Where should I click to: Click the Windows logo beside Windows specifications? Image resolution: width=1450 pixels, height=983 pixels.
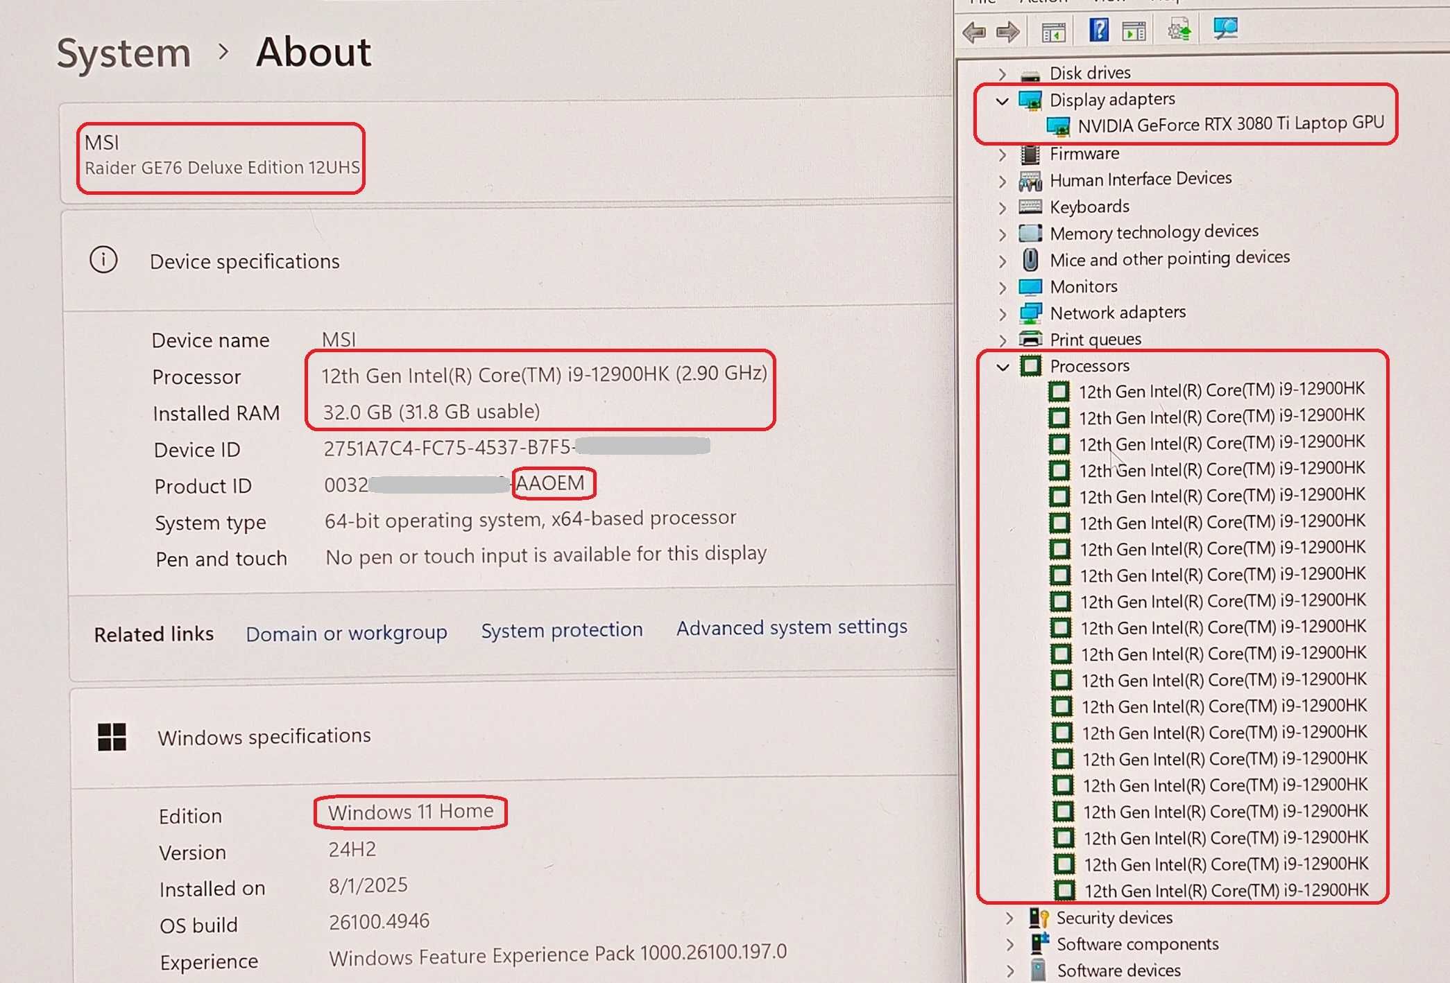[112, 737]
